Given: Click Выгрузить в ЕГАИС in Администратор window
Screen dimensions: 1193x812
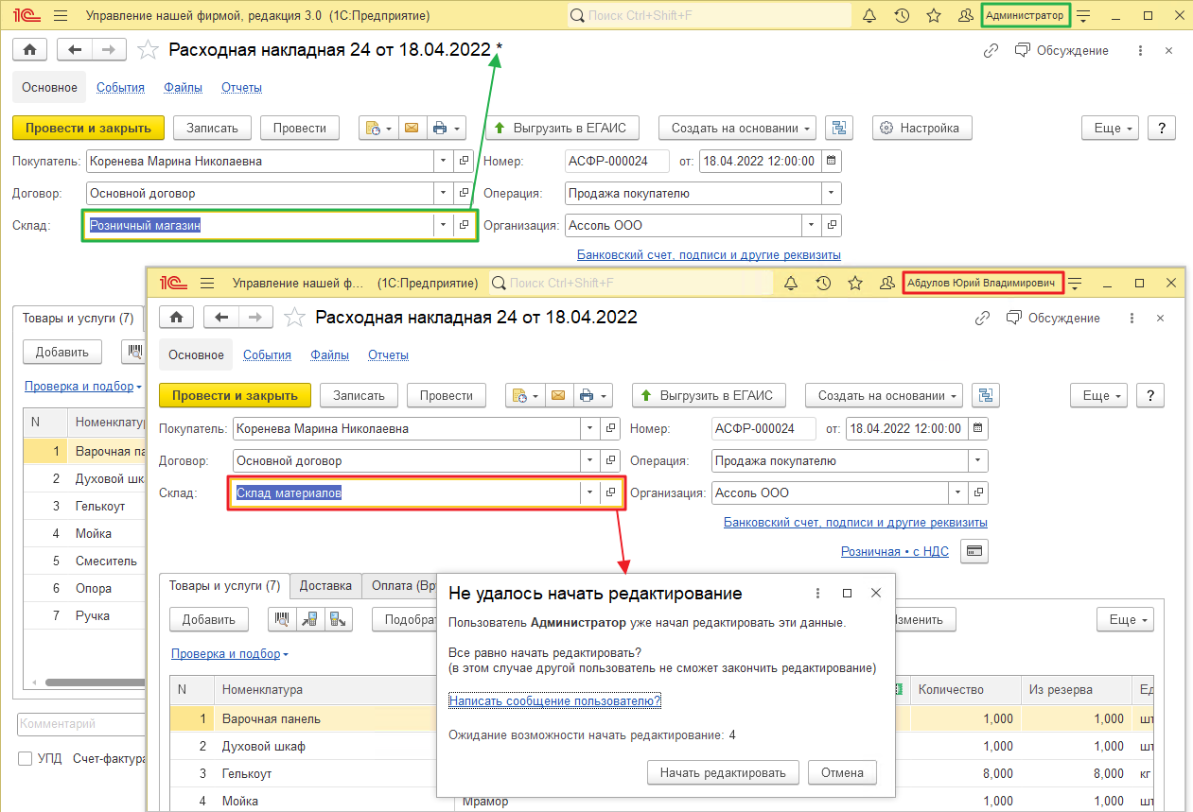Looking at the screenshot, I should 562,128.
